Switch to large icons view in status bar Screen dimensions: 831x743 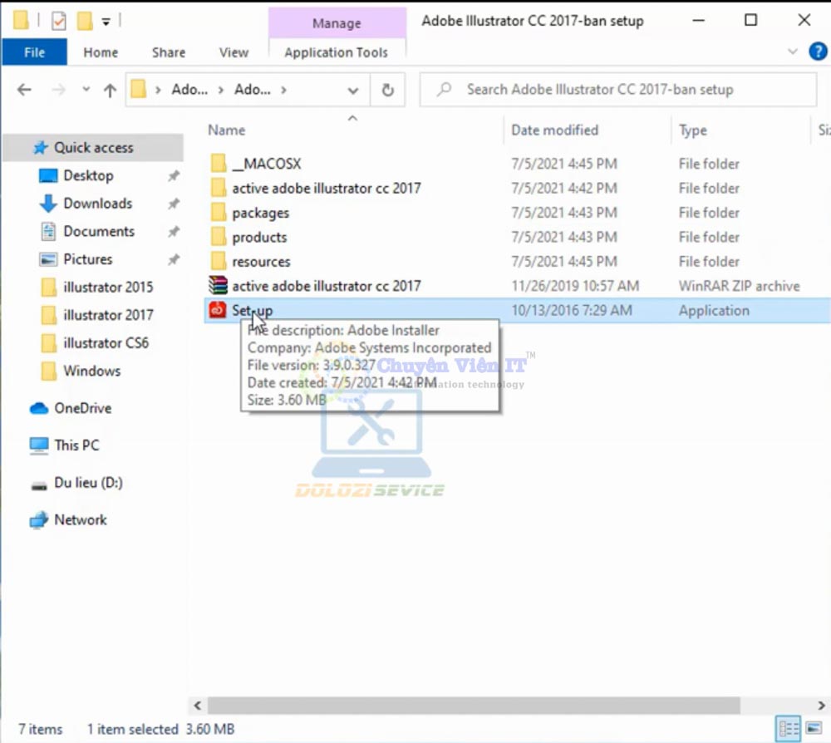813,729
